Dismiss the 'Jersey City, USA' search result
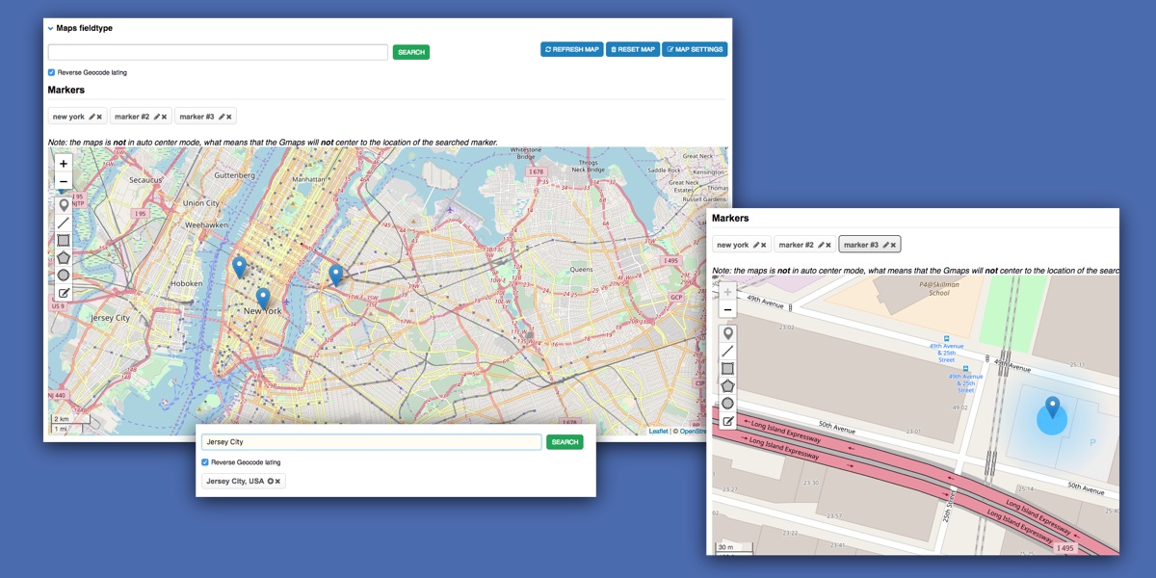The image size is (1156, 578). click(278, 481)
